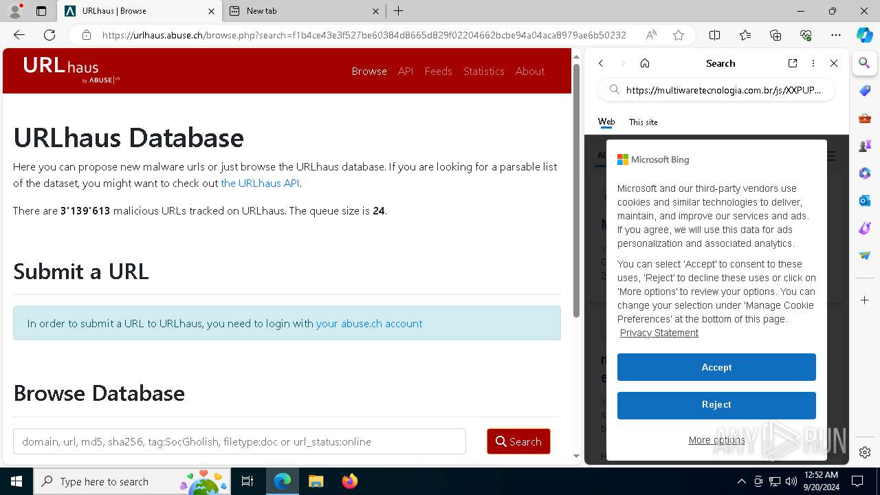
Task: Click the URLhaus logo
Action: click(x=71, y=70)
